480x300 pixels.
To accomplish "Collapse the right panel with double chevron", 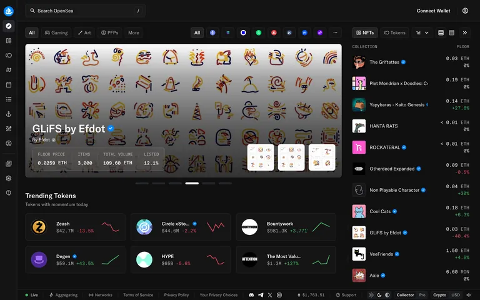I will click(x=465, y=32).
